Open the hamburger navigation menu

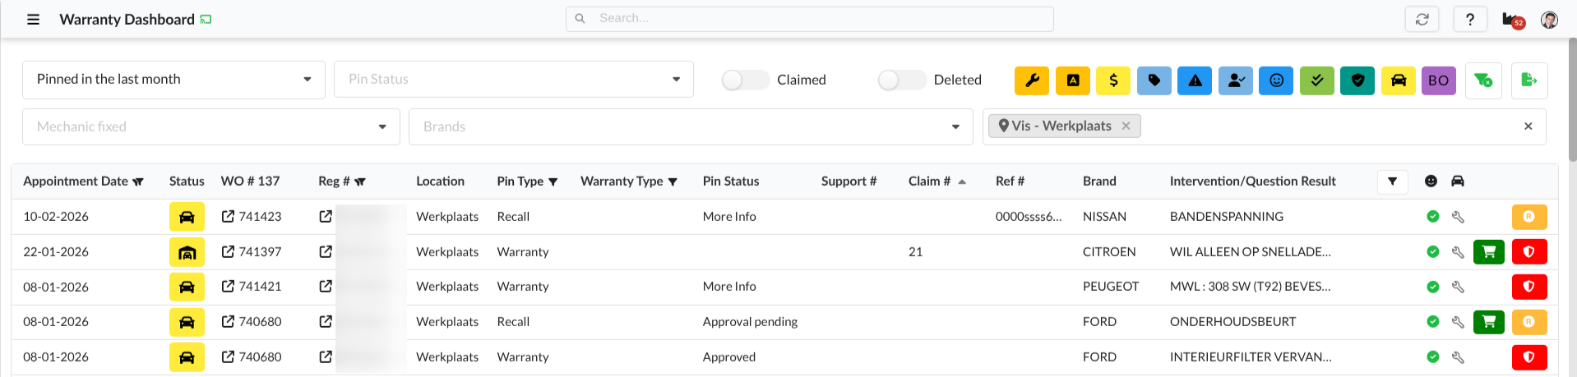(x=33, y=19)
